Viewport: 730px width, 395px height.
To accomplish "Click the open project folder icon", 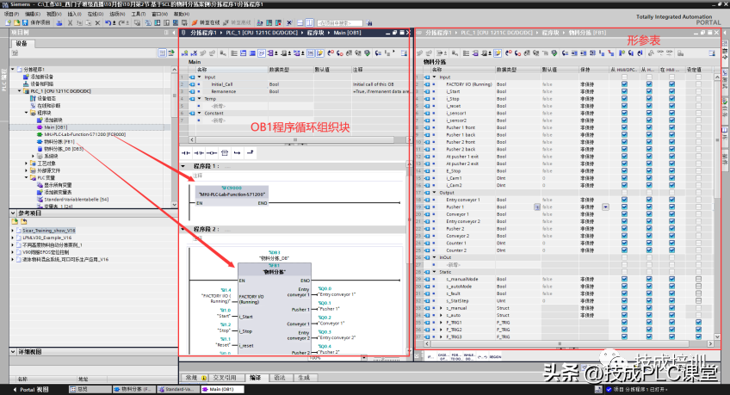I will point(16,22).
